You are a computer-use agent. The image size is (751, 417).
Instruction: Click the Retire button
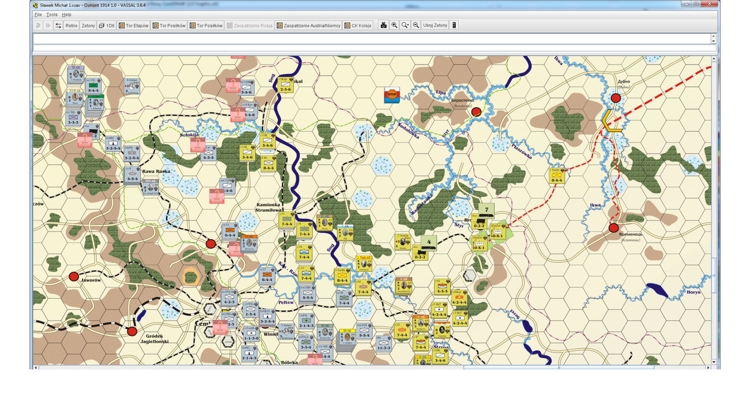71,26
